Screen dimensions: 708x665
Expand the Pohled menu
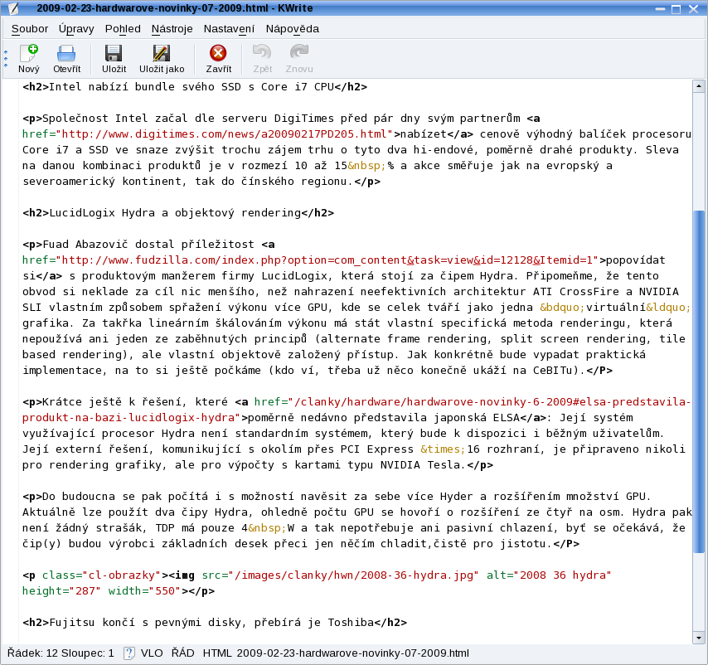pyautogui.click(x=123, y=29)
